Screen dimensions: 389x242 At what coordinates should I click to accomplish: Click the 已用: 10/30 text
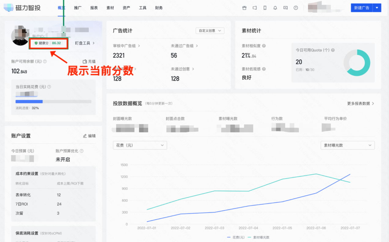click(305, 70)
